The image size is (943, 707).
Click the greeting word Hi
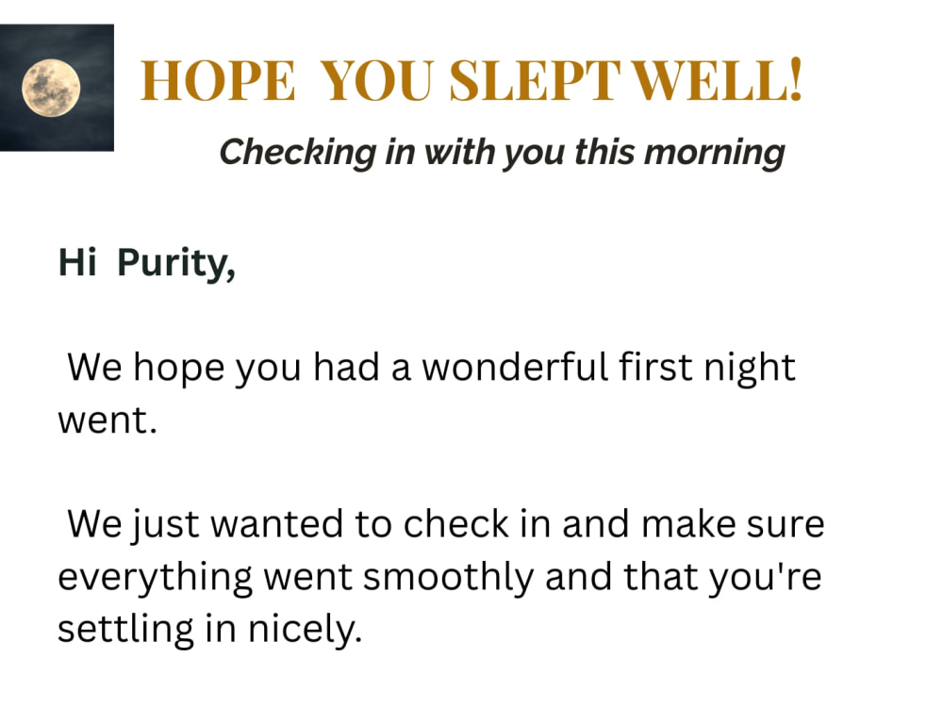click(x=77, y=263)
